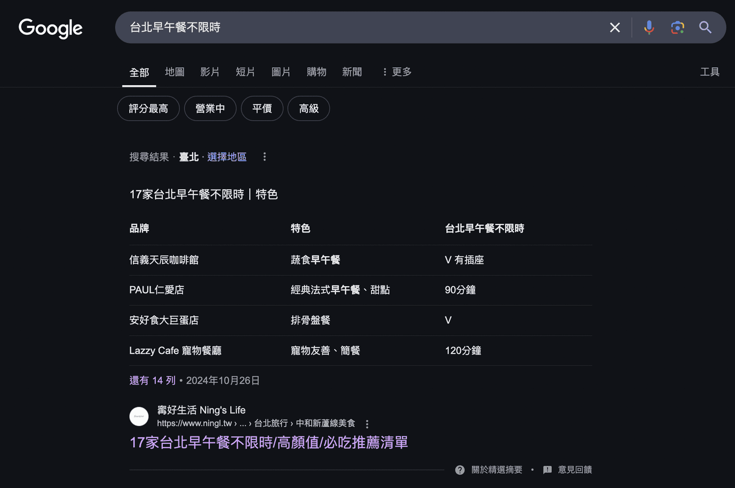Click the magnifier search icon
The height and width of the screenshot is (488, 735).
[x=705, y=27]
